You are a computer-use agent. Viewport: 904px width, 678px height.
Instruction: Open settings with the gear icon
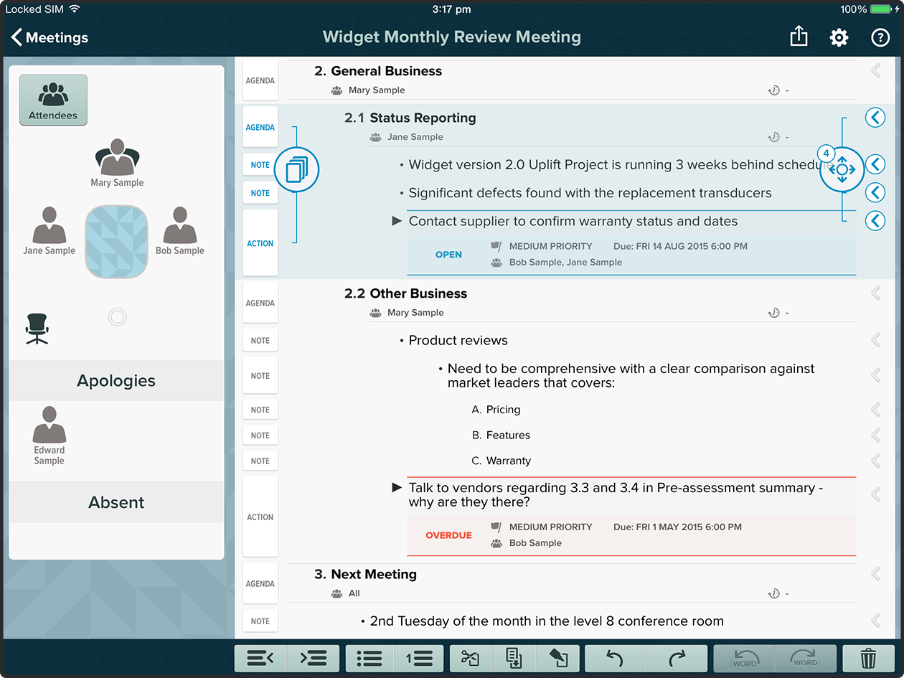coord(839,37)
